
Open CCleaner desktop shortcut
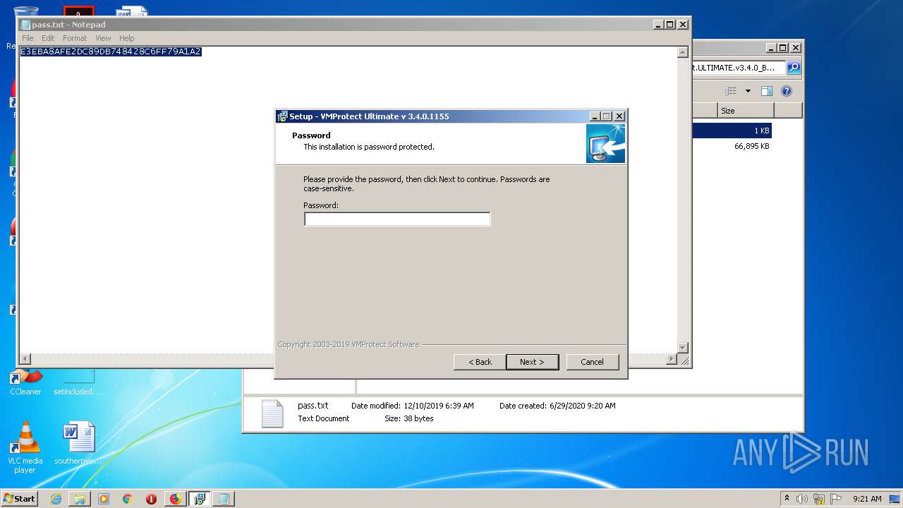coord(25,383)
